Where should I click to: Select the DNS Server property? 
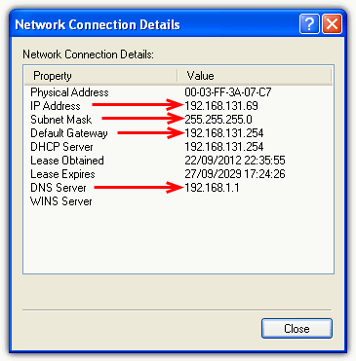(x=59, y=188)
